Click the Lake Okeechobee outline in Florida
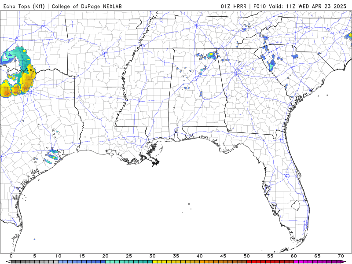Screen dimensions: 352x264 [296, 205]
